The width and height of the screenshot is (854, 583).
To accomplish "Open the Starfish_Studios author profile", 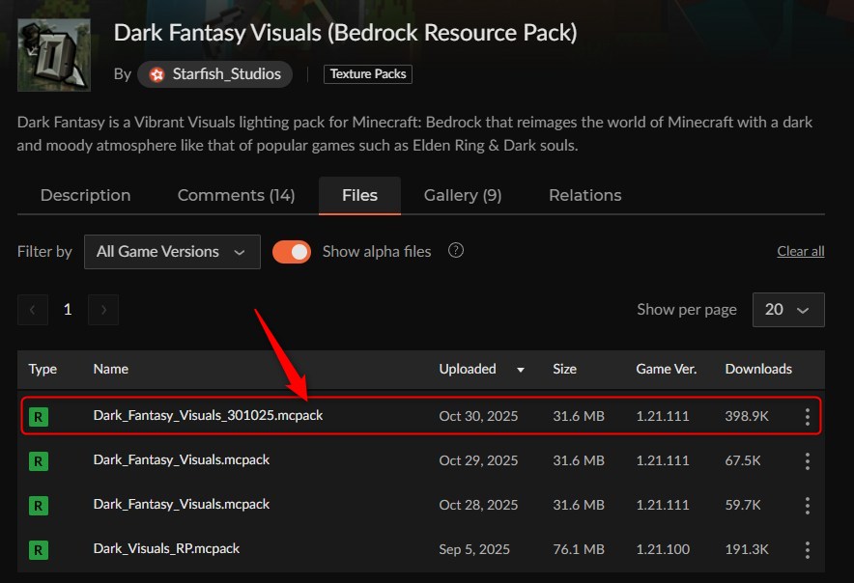I will [214, 74].
